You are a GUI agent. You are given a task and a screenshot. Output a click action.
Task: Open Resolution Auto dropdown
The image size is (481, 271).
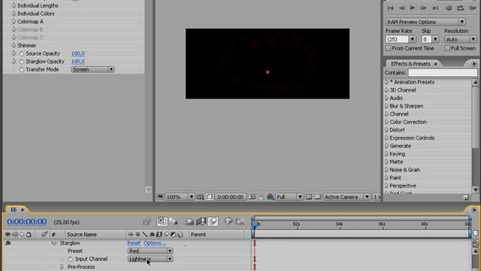click(461, 39)
